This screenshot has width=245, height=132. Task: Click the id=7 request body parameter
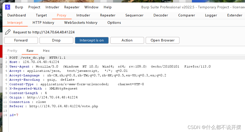[14, 115]
